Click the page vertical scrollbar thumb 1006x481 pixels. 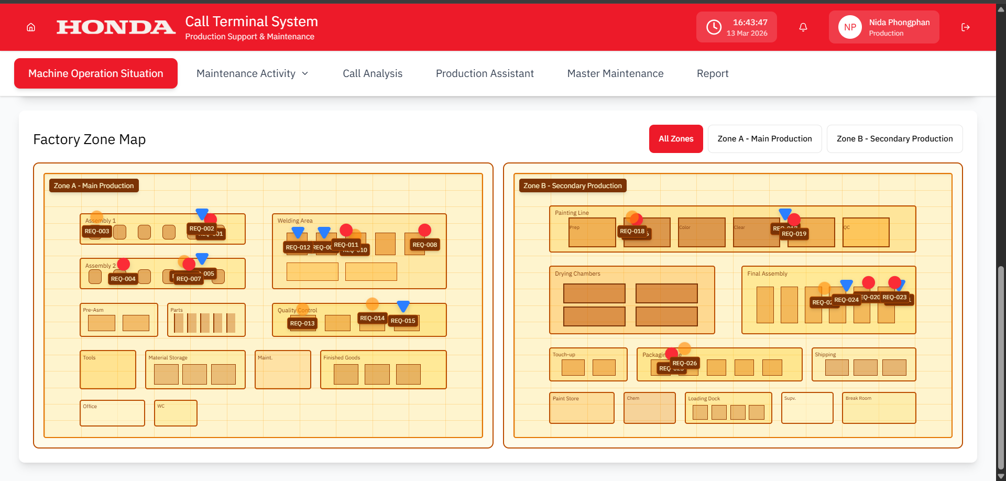tap(1001, 367)
